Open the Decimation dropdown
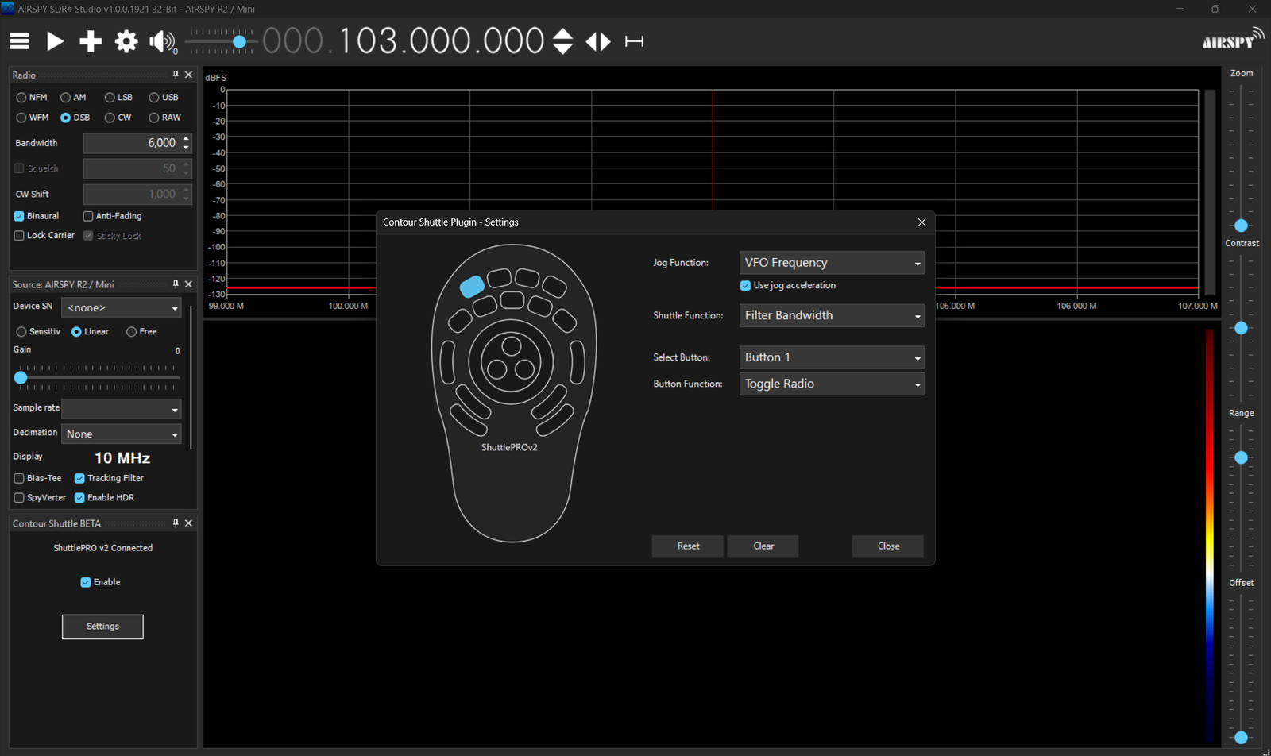The height and width of the screenshot is (756, 1271). click(122, 434)
